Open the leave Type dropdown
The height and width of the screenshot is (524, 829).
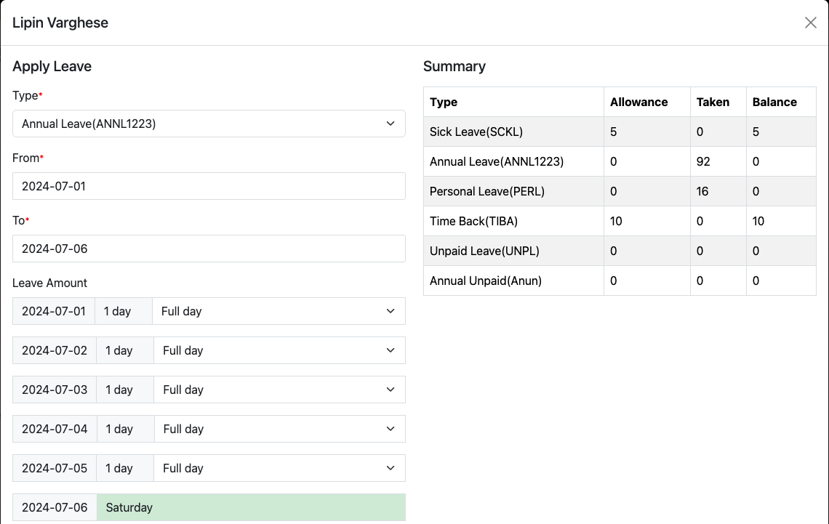pos(209,124)
